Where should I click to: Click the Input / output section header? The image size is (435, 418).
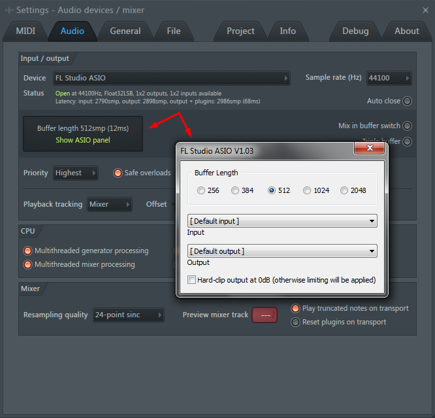pos(44,58)
